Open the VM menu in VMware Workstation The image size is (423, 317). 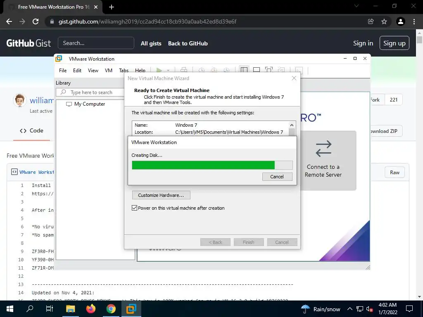109,70
